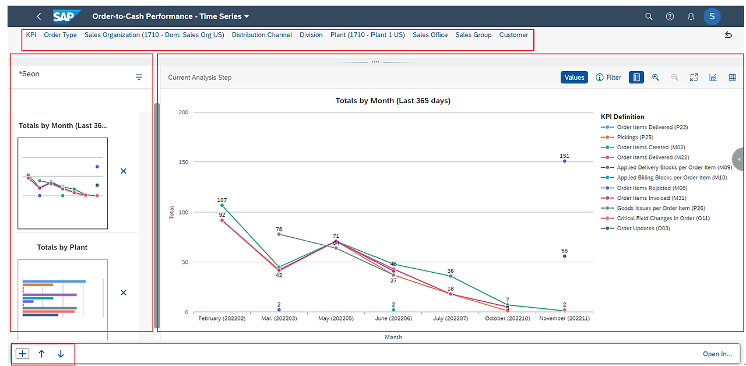
Task: Switch to table view icon
Action: pyautogui.click(x=732, y=77)
